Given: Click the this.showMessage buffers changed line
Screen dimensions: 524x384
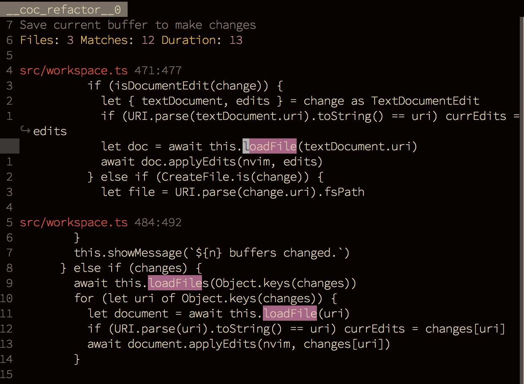Looking at the screenshot, I should [x=212, y=253].
